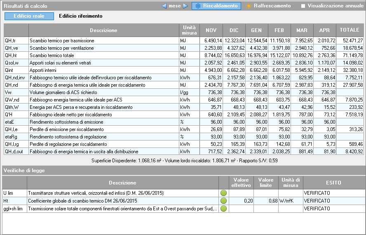Click green status indicator for U lim
This screenshot has width=366, height=235.
click(x=224, y=193)
